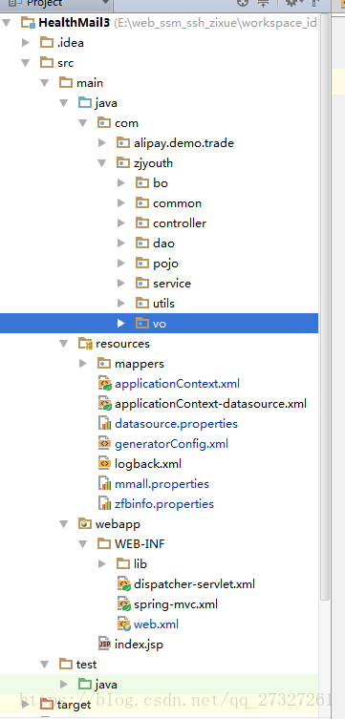Screen dimensions: 345x719
Task: Click the generatorConfig.xml file icon
Action: [x=104, y=443]
